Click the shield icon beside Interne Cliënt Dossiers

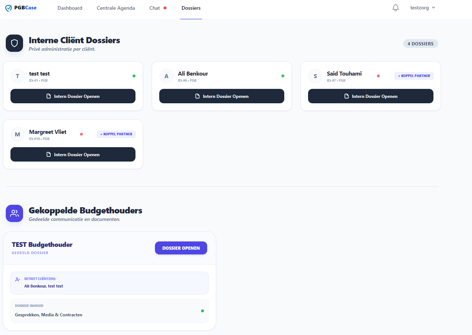coord(14,43)
